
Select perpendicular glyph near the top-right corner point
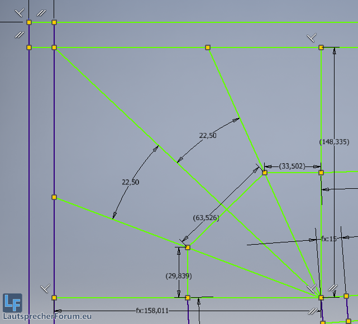point(312,37)
